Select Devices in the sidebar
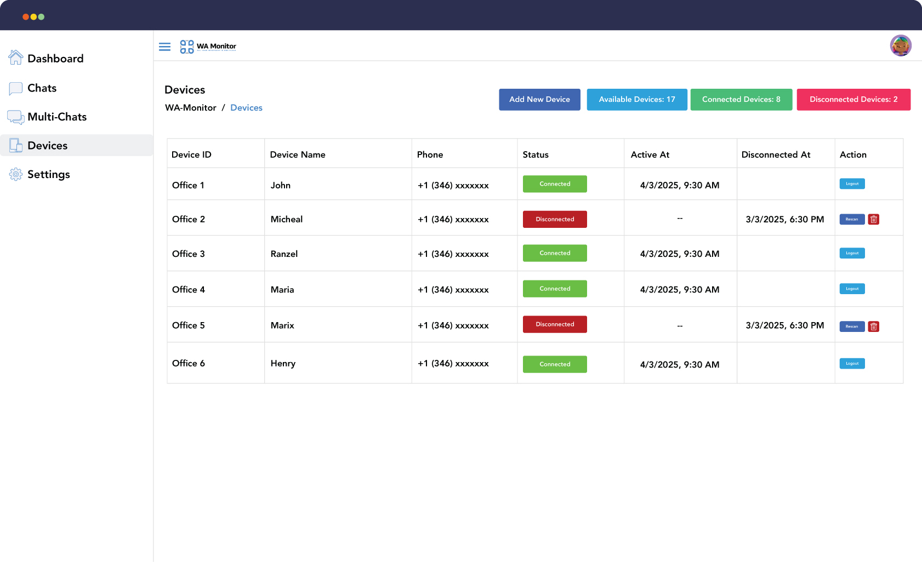This screenshot has width=922, height=562. pos(47,146)
